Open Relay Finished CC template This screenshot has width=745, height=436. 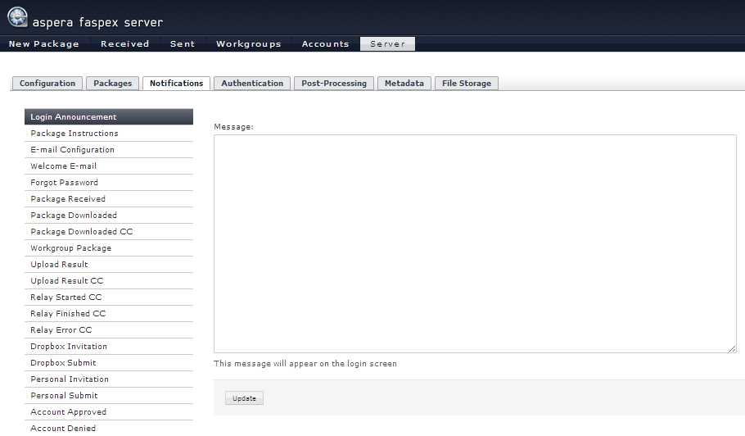pos(109,314)
